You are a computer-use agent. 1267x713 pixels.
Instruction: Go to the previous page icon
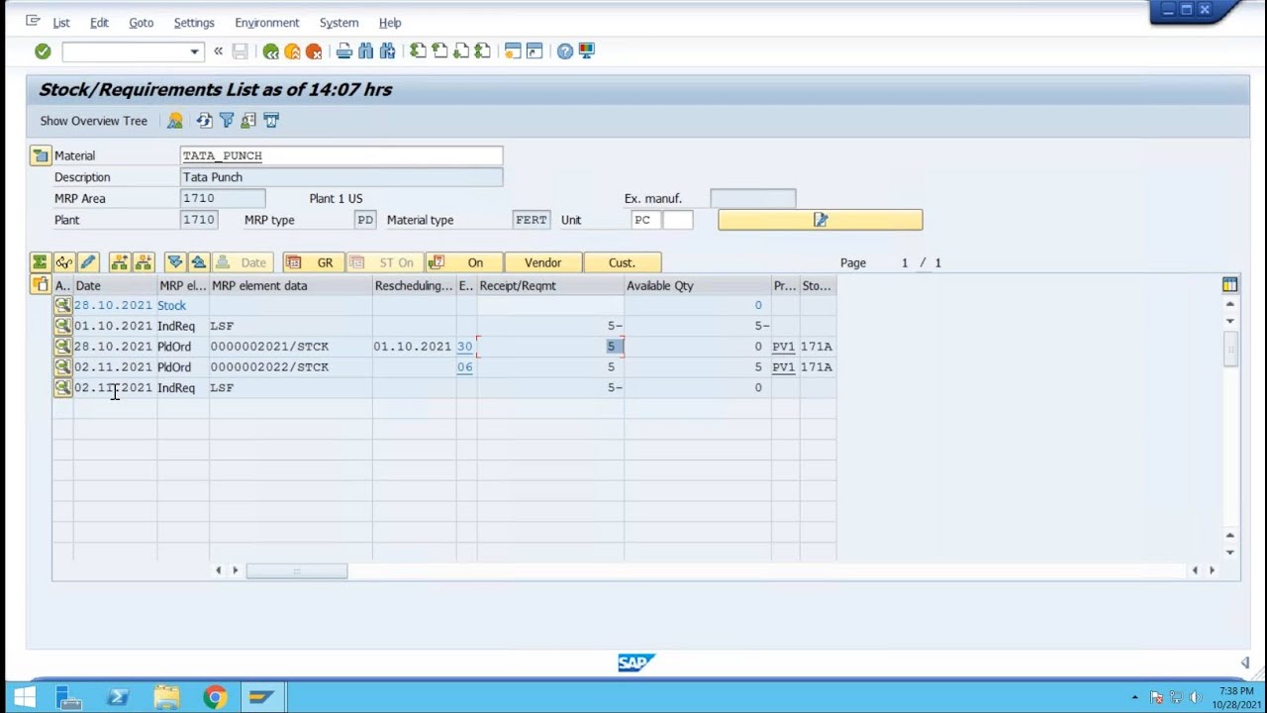(439, 51)
